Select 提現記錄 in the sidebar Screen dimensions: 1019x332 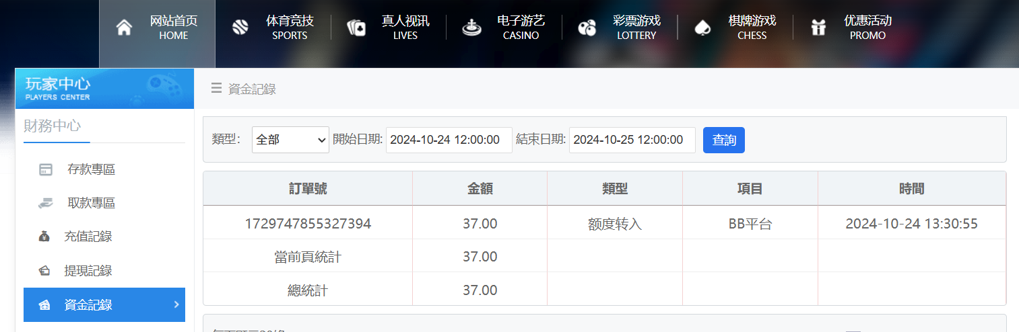(x=88, y=271)
